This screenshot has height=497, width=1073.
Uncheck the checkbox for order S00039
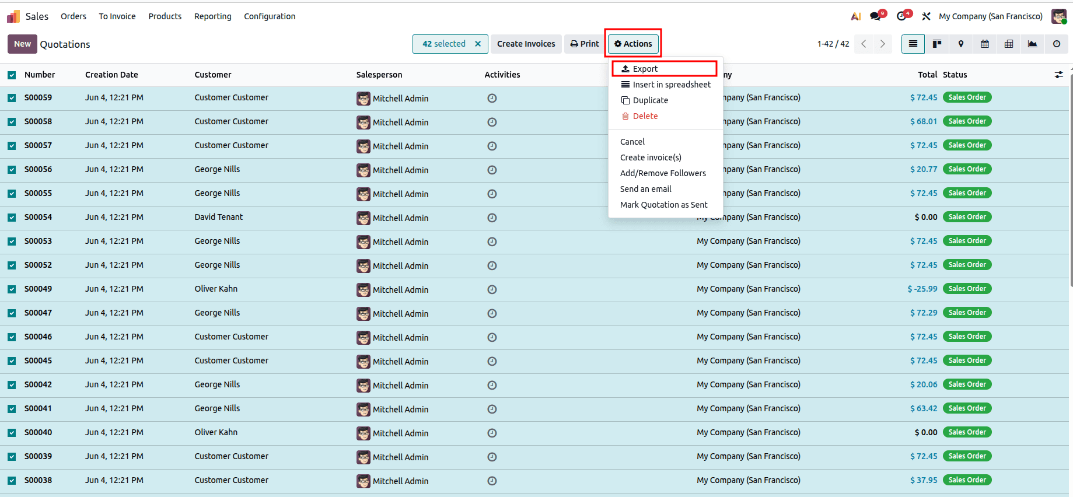(x=12, y=457)
